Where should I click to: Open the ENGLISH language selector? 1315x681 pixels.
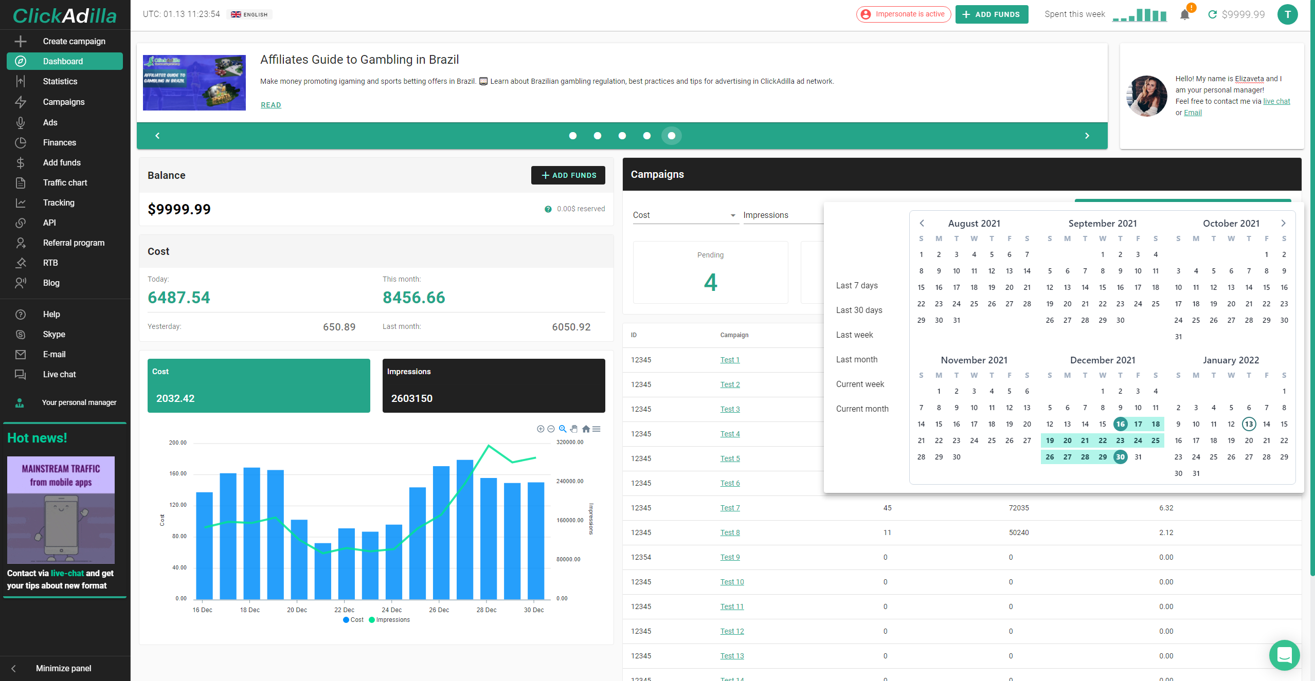249,14
